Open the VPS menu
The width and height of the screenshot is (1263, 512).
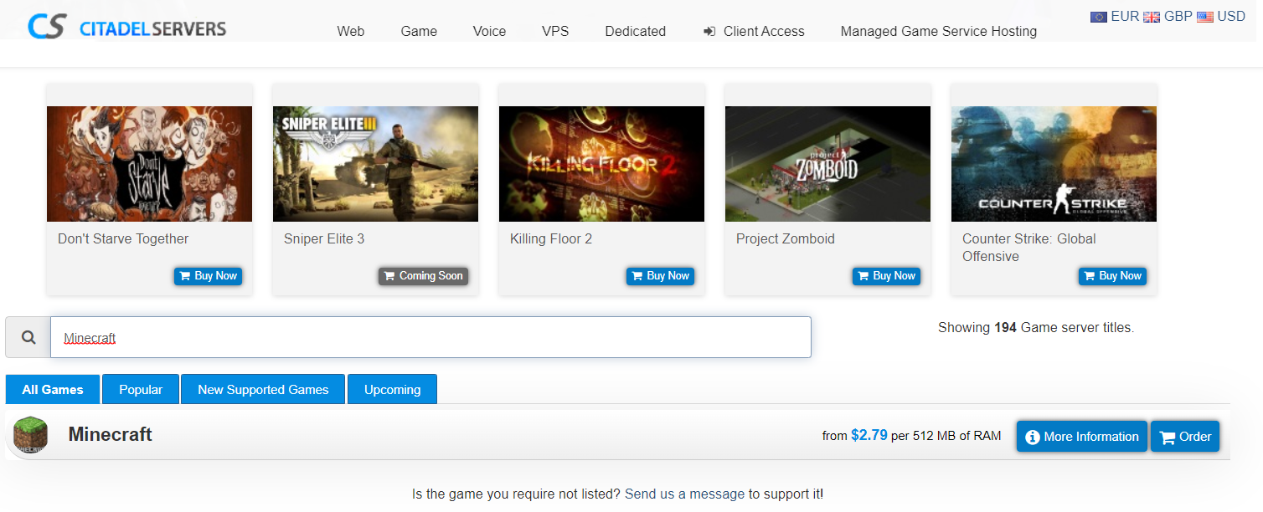555,31
